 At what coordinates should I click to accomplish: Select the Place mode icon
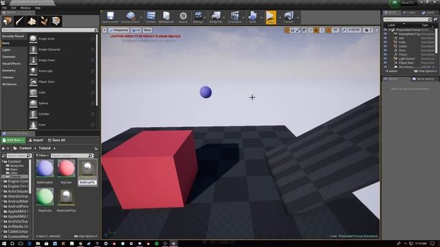pyautogui.click(x=8, y=21)
